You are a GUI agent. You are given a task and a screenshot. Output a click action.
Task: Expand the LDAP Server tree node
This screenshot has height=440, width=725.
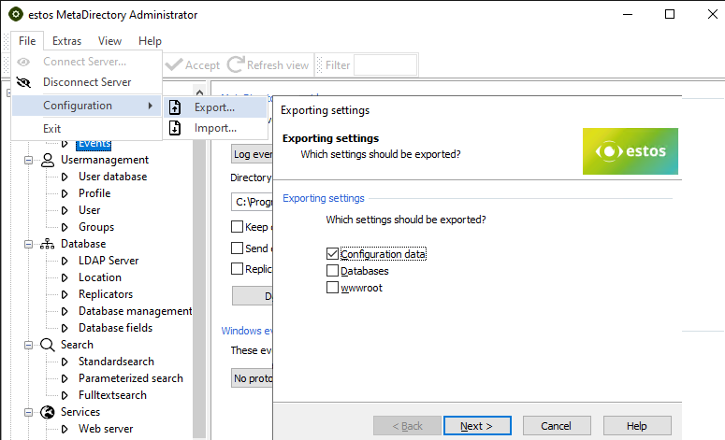point(65,261)
